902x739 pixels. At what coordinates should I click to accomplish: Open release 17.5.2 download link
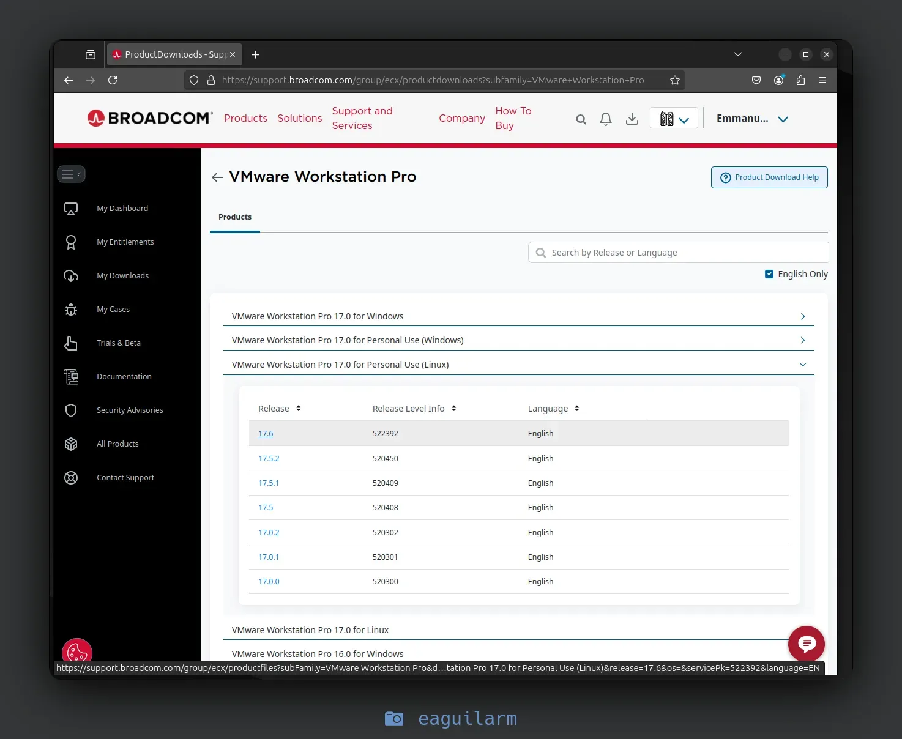tap(269, 458)
